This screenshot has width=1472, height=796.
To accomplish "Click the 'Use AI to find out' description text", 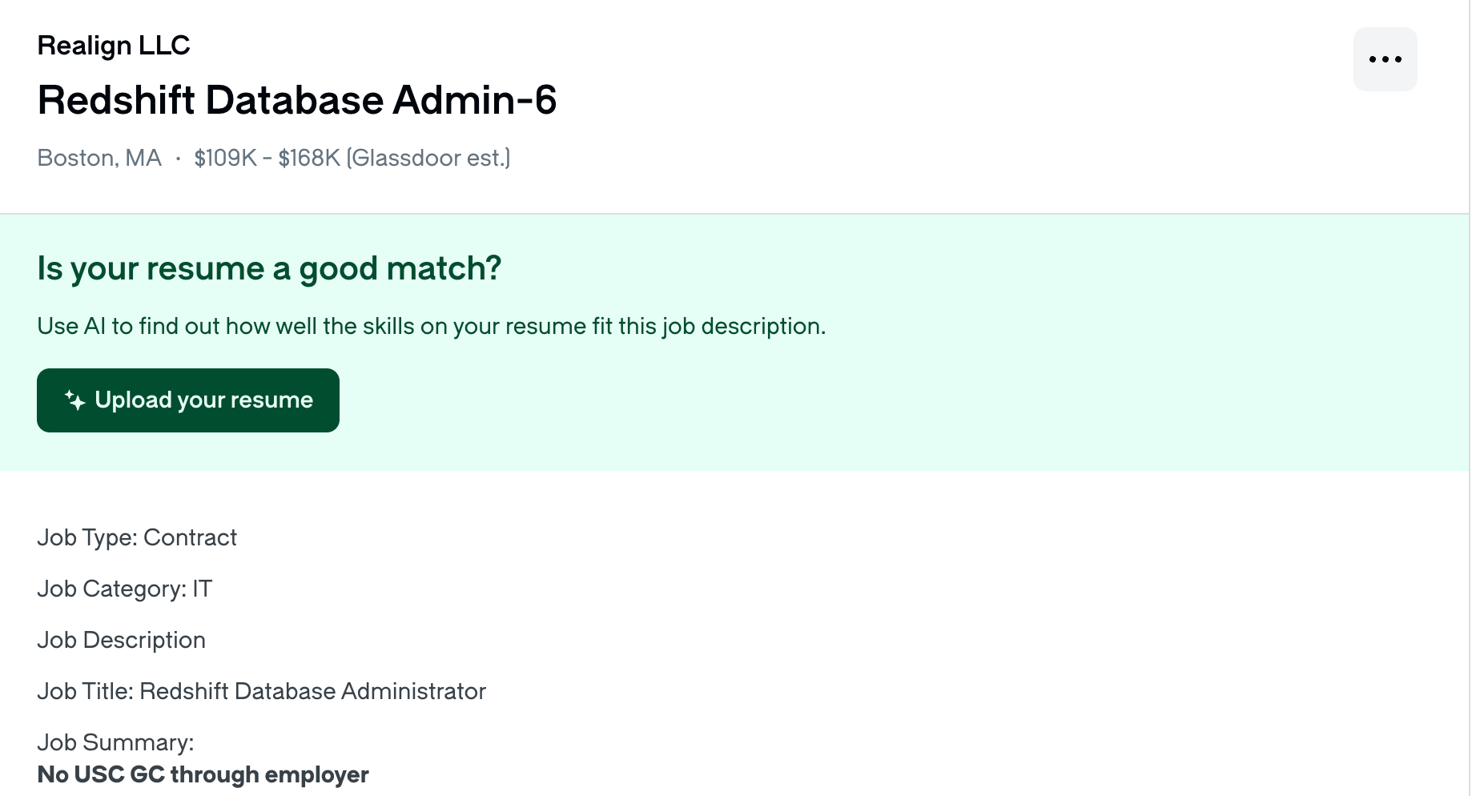I will click(x=431, y=327).
